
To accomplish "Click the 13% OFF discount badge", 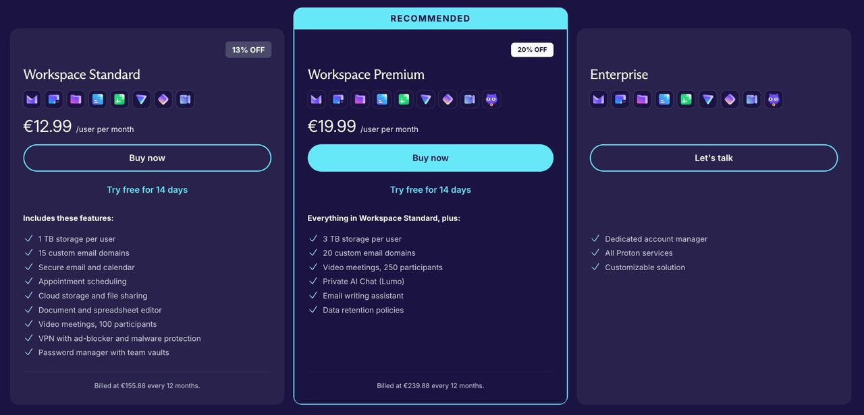I will click(248, 50).
